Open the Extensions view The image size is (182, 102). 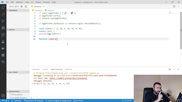click(x=3, y=35)
